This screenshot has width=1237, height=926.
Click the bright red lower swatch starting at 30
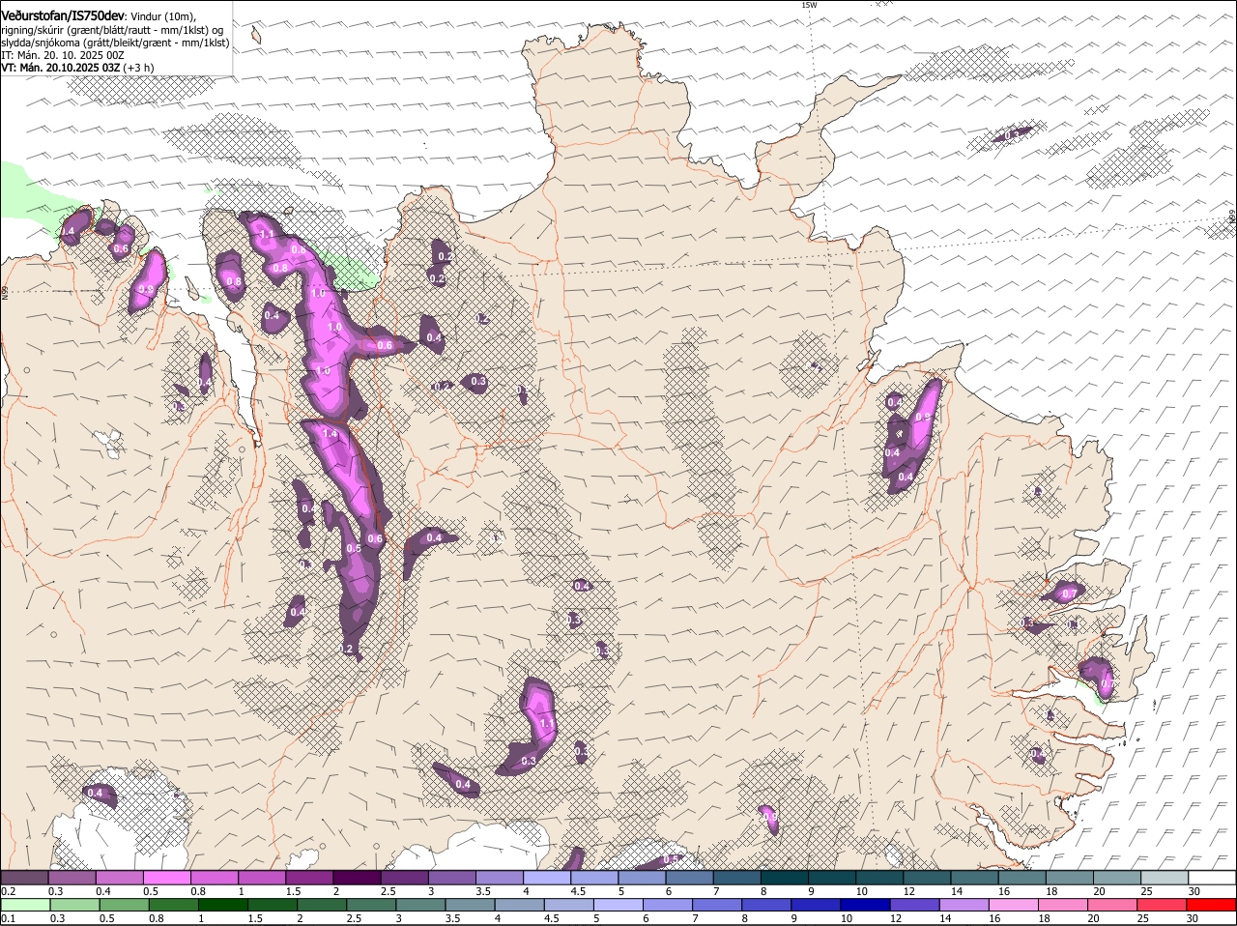(x=1211, y=905)
